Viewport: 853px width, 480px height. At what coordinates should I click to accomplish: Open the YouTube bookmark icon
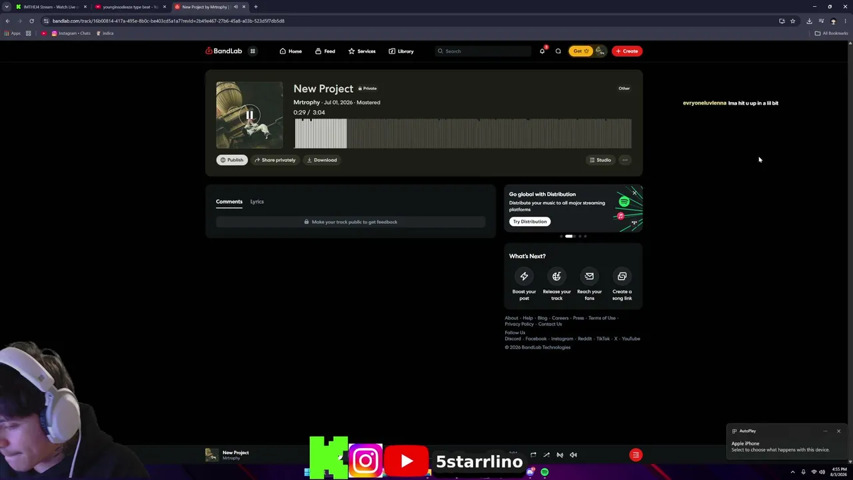44,33
